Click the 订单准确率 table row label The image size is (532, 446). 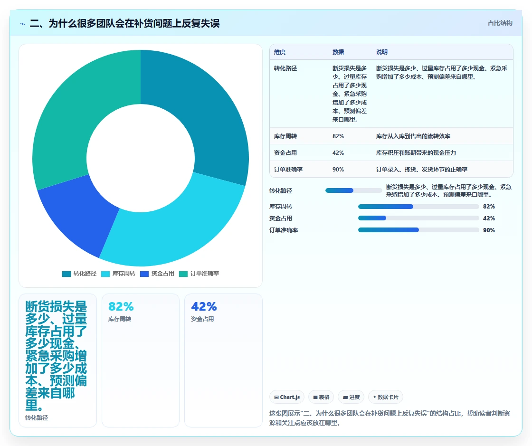click(x=288, y=169)
